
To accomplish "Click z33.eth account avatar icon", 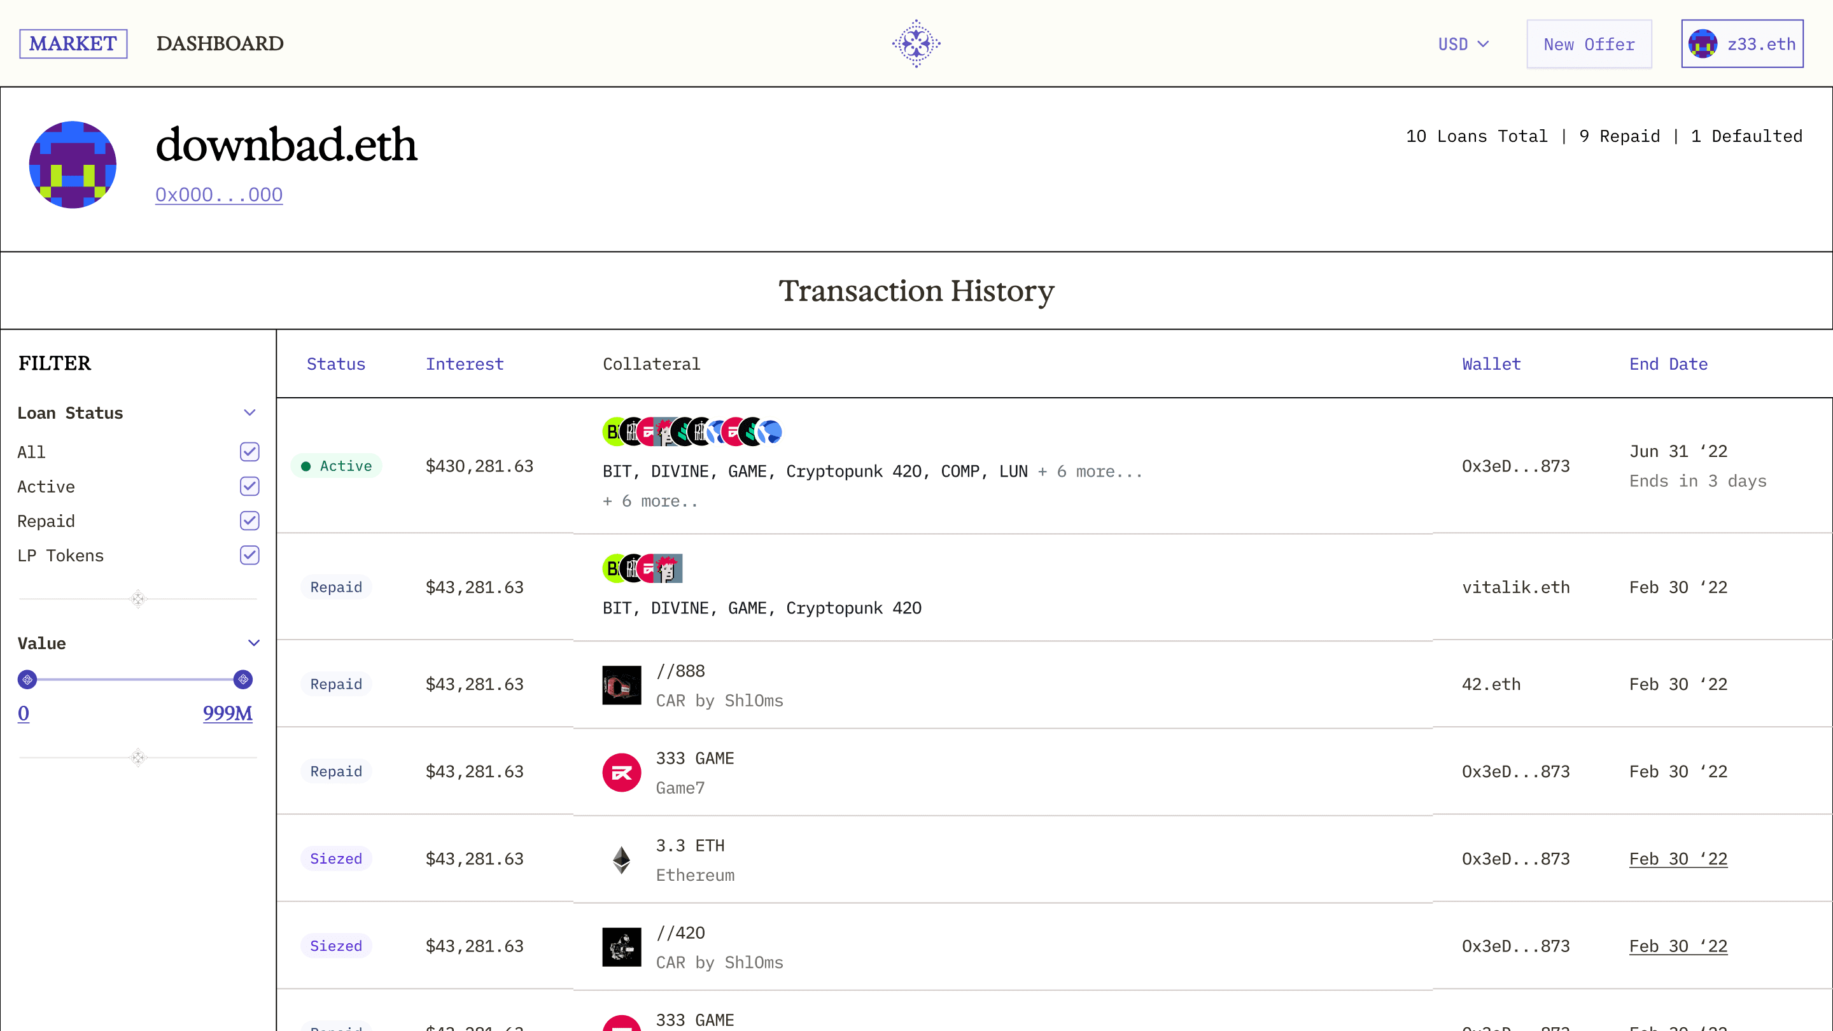I will pos(1703,44).
